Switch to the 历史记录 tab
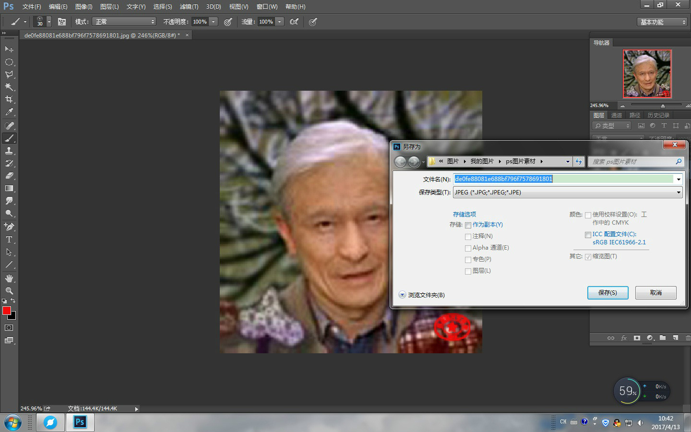Viewport: 691px width, 432px height. (x=658, y=115)
